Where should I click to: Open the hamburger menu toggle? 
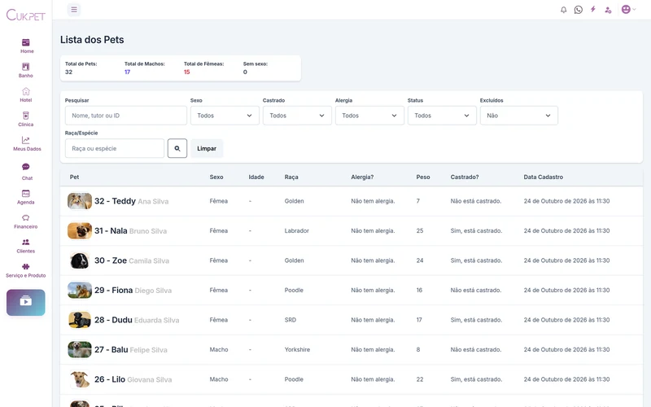pos(74,10)
